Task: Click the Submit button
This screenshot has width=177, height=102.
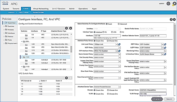Action: tap(169, 99)
